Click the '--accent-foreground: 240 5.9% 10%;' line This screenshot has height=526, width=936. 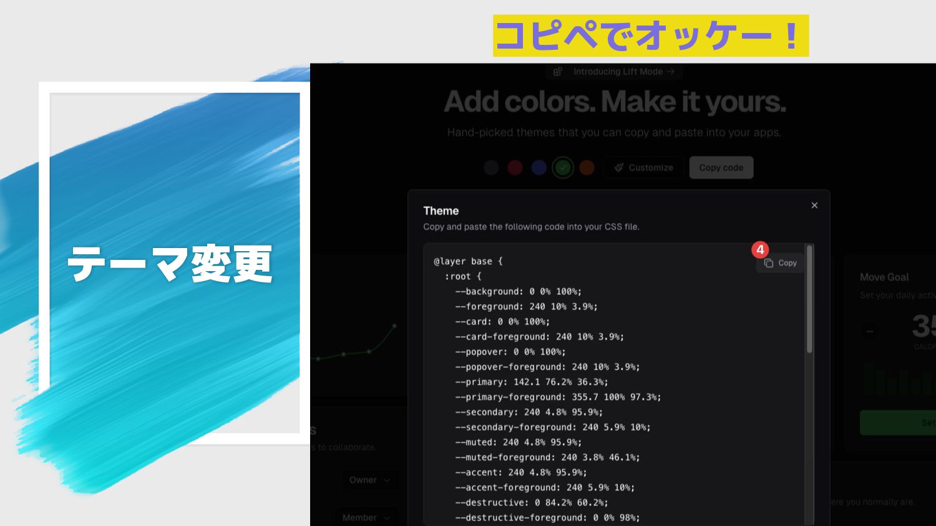[x=545, y=487]
